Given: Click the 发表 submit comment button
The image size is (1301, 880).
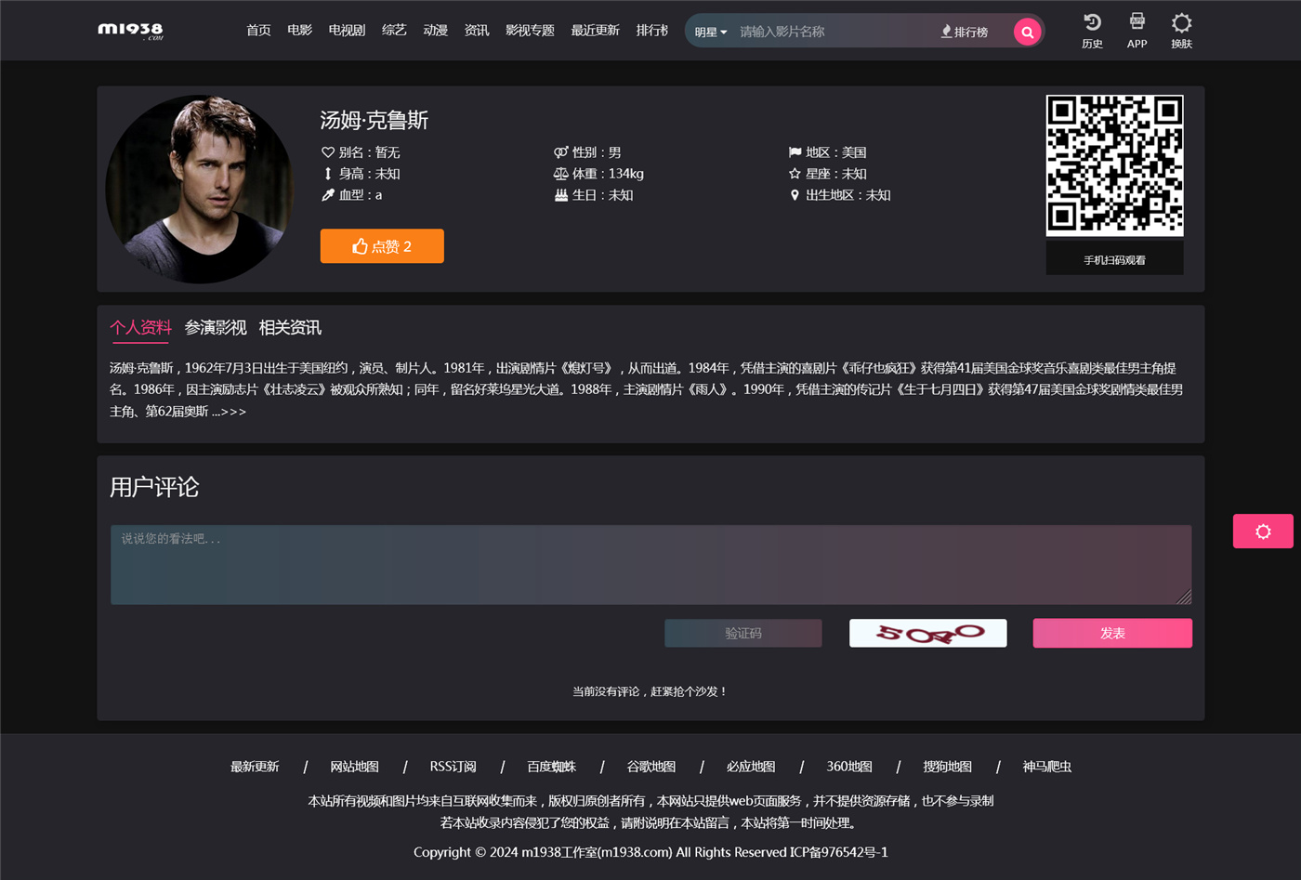Looking at the screenshot, I should click(1112, 633).
